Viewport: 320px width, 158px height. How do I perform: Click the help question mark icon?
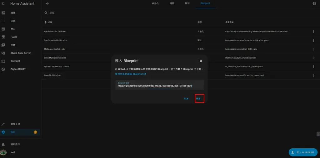tap(314, 3)
